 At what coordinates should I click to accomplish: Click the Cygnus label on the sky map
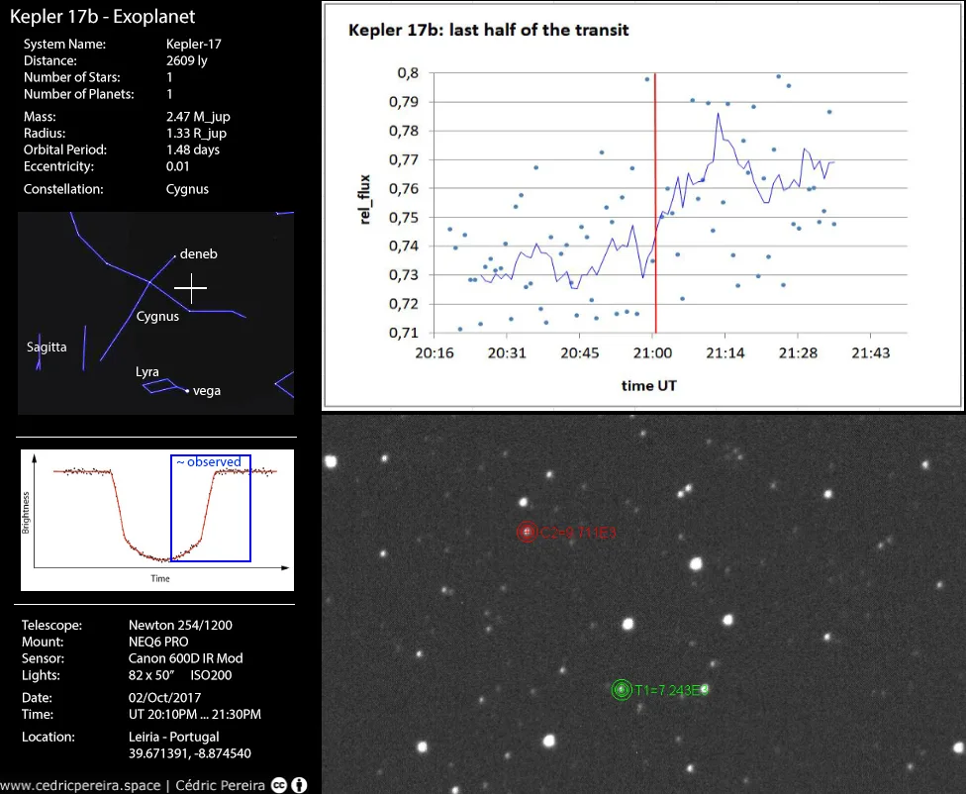[157, 317]
